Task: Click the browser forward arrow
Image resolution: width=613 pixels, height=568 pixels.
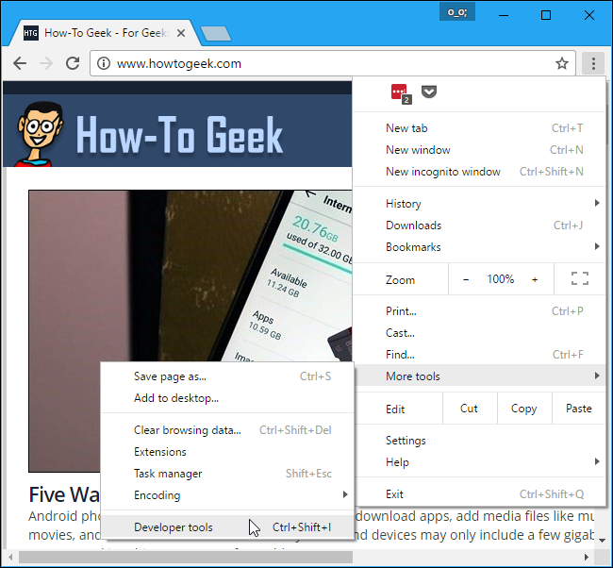Action: pyautogui.click(x=46, y=63)
